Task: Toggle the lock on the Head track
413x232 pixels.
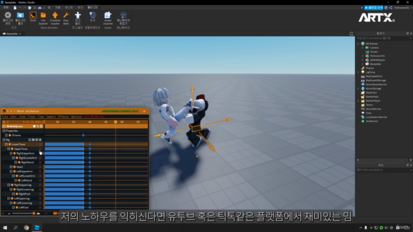Action: pyautogui.click(x=40, y=167)
